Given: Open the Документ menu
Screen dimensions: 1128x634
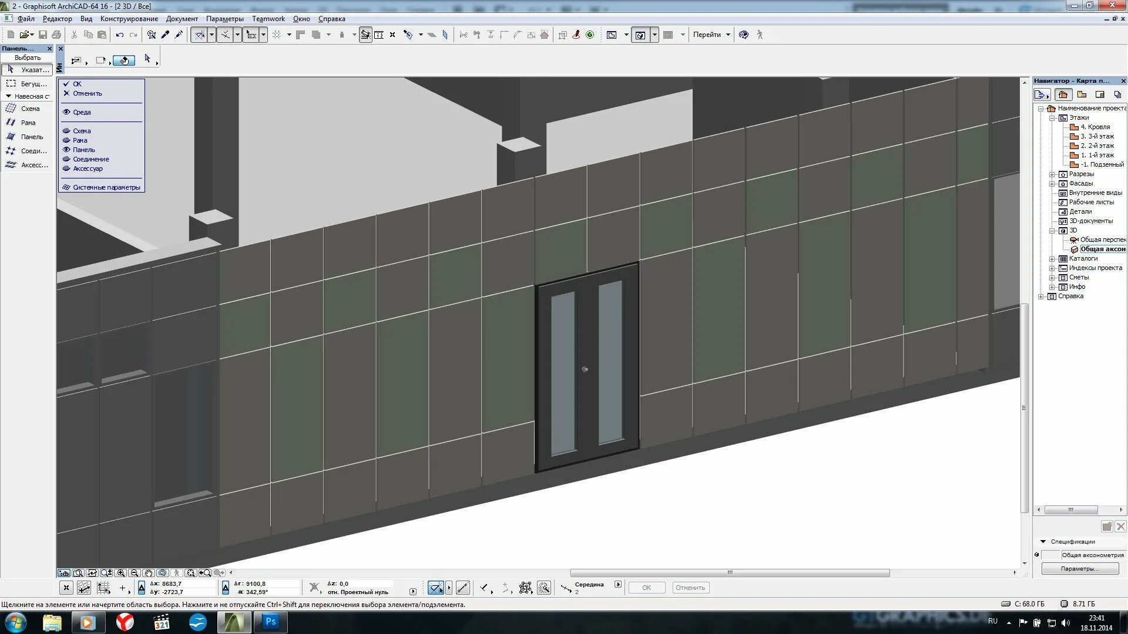Looking at the screenshot, I should pyautogui.click(x=182, y=19).
